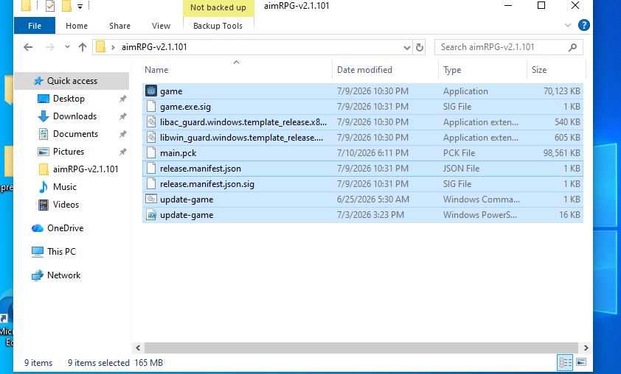Viewport: 621px width, 374px height.
Task: Select the main.pck file
Action: click(362, 153)
